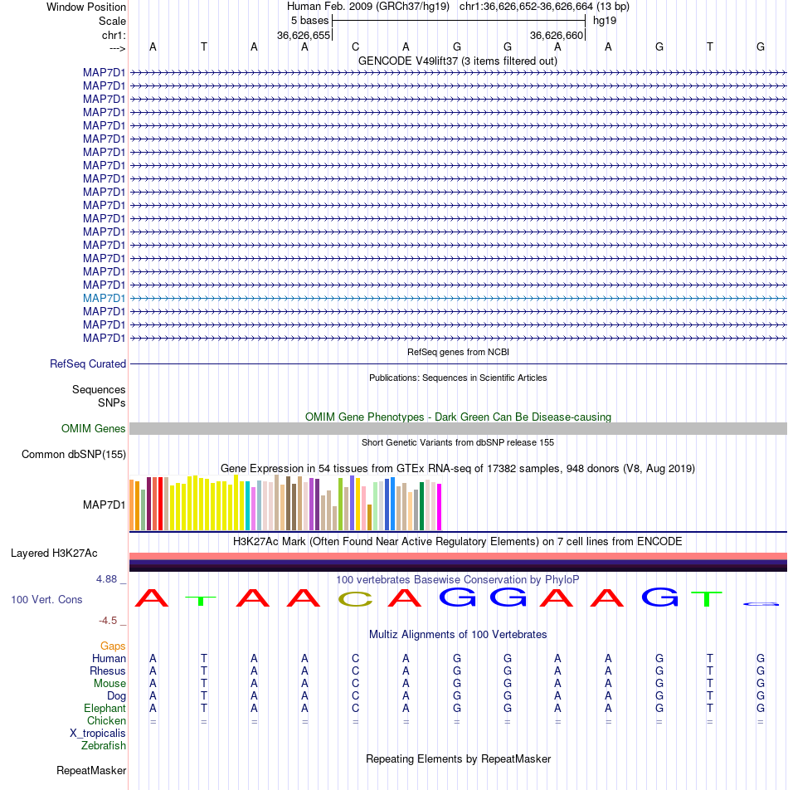
Task: Click the RefSeq Curated track label
Action: [88, 363]
